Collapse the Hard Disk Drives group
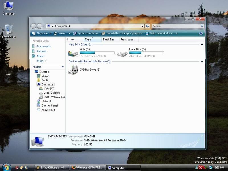The height and width of the screenshot is (171, 228). pos(202,44)
